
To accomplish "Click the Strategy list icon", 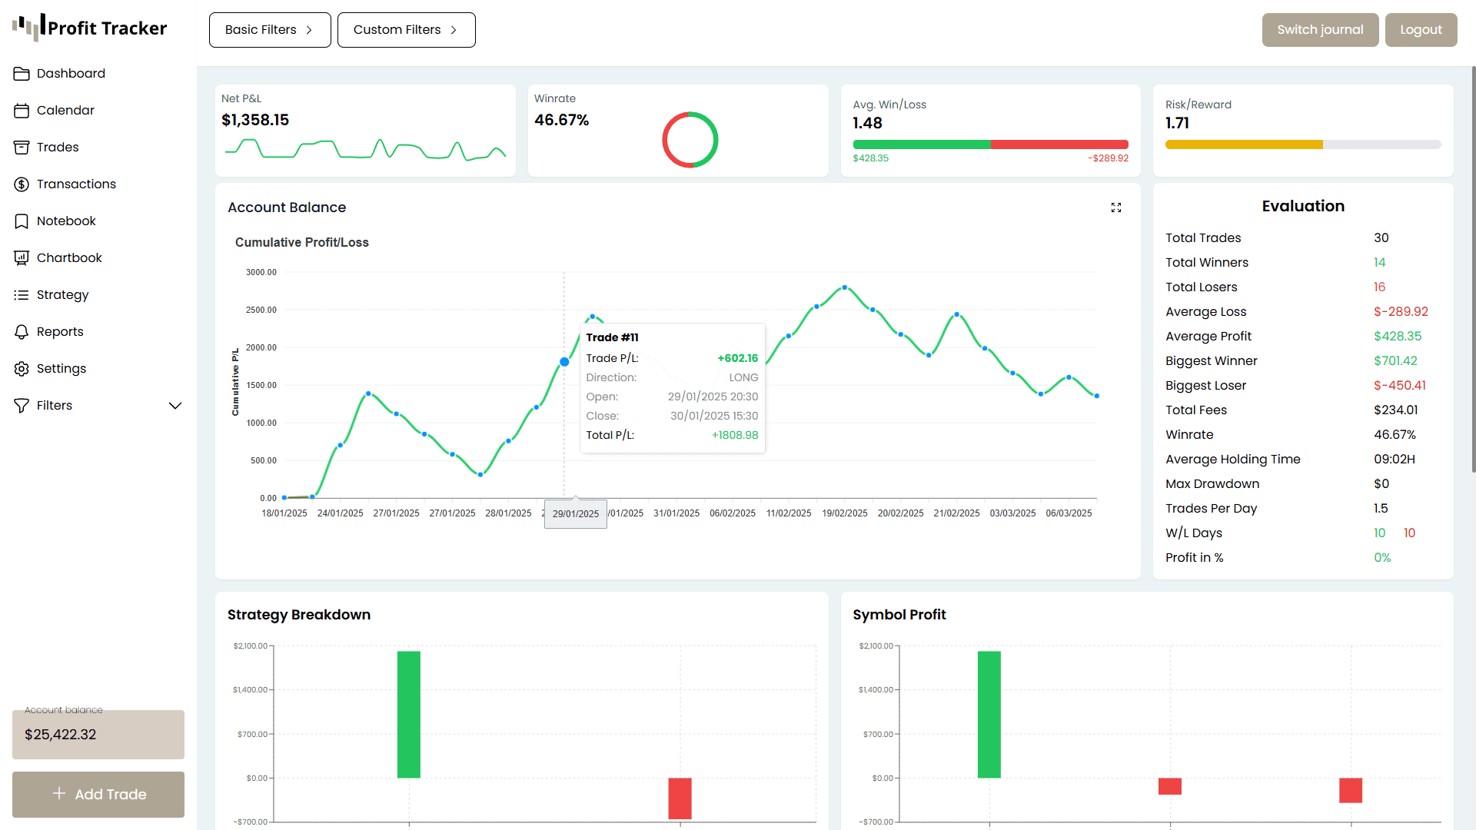I will coord(22,294).
